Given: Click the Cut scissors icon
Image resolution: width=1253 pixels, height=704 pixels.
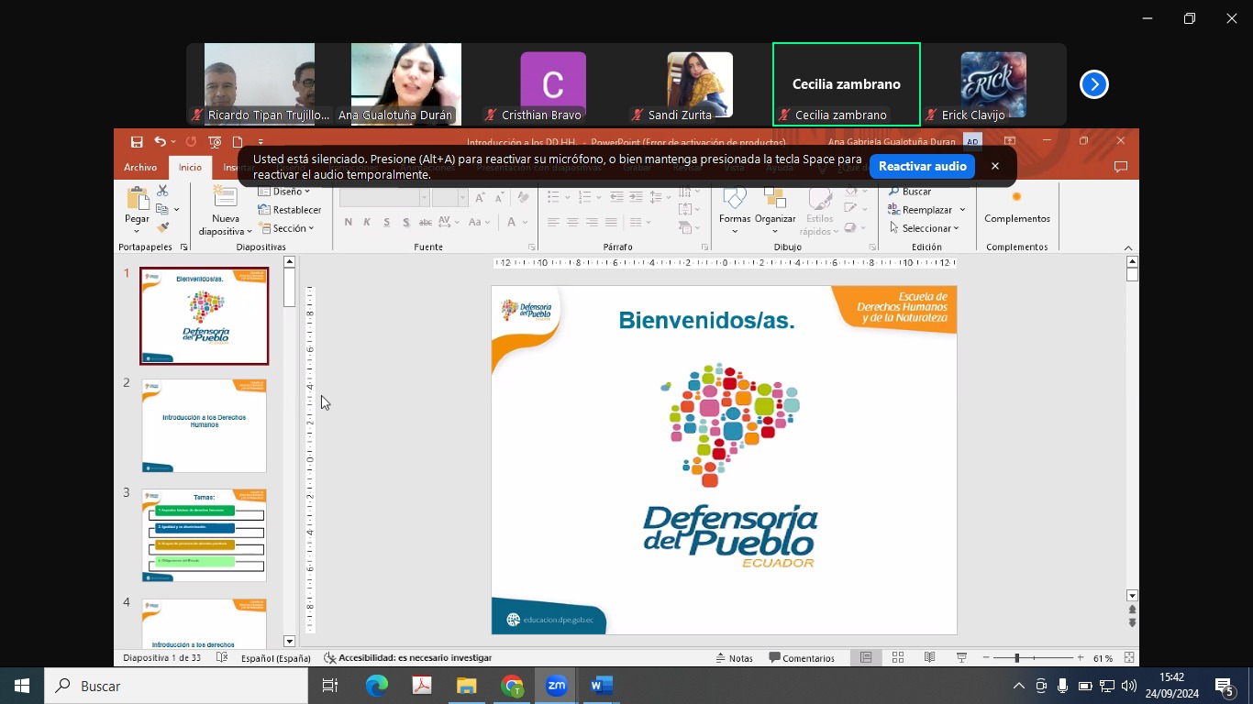Looking at the screenshot, I should (x=162, y=191).
